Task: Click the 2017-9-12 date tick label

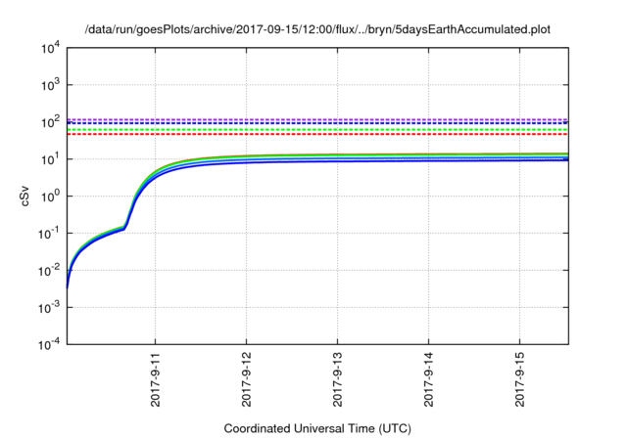Action: pyautogui.click(x=246, y=379)
